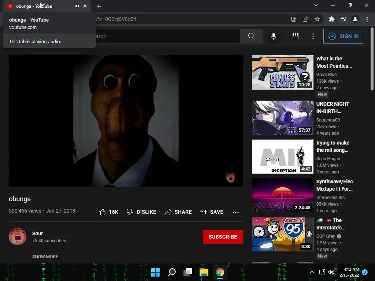Open File Explorer from the taskbar
Screen dimensions: 375x281
pyautogui.click(x=204, y=272)
